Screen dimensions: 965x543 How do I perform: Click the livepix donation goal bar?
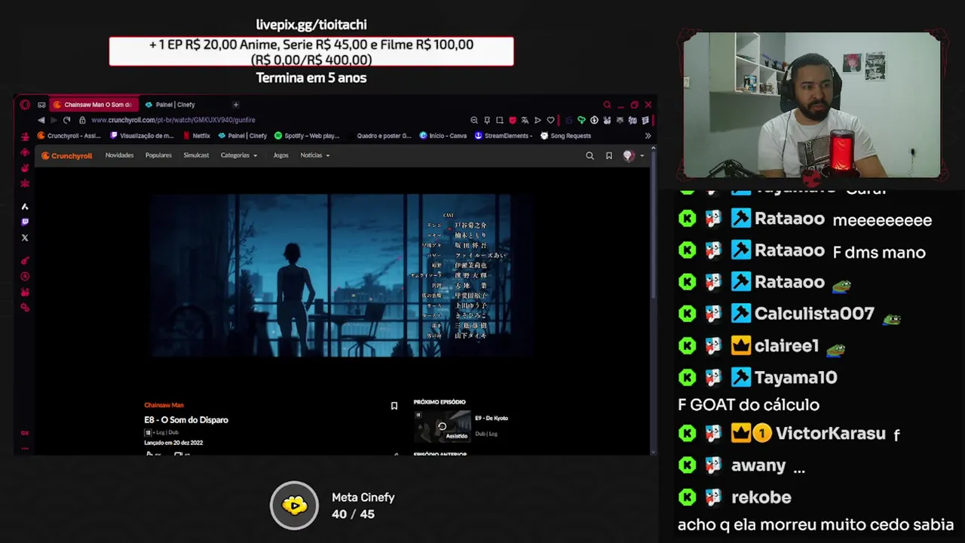tap(311, 51)
